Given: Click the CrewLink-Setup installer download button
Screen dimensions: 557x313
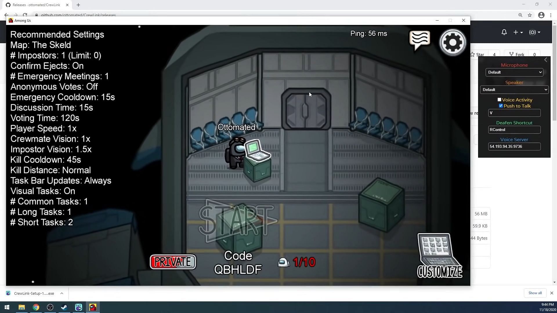Looking at the screenshot, I should (34, 293).
